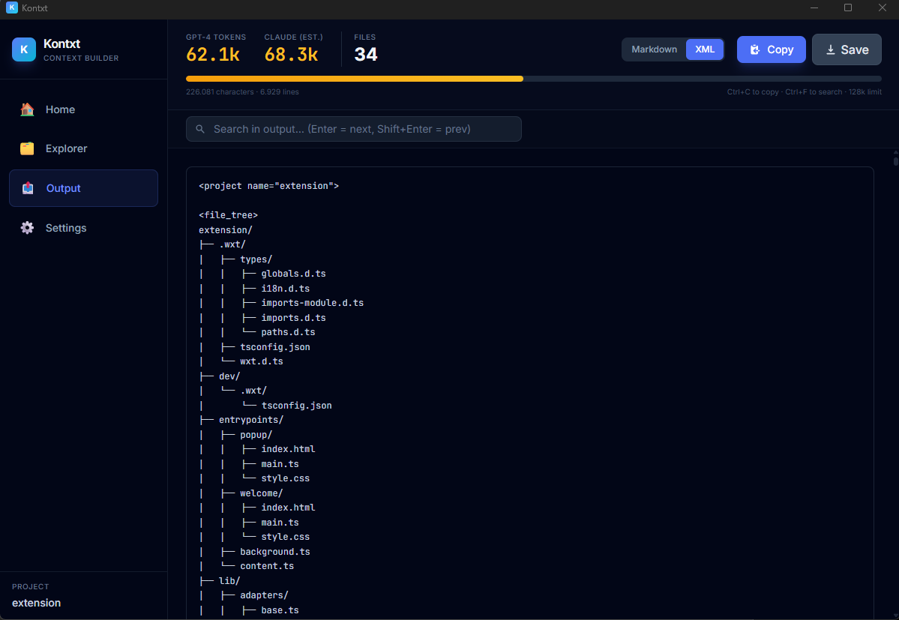Click the Kontxt logo in sidebar
The height and width of the screenshot is (620, 899).
[x=24, y=49]
